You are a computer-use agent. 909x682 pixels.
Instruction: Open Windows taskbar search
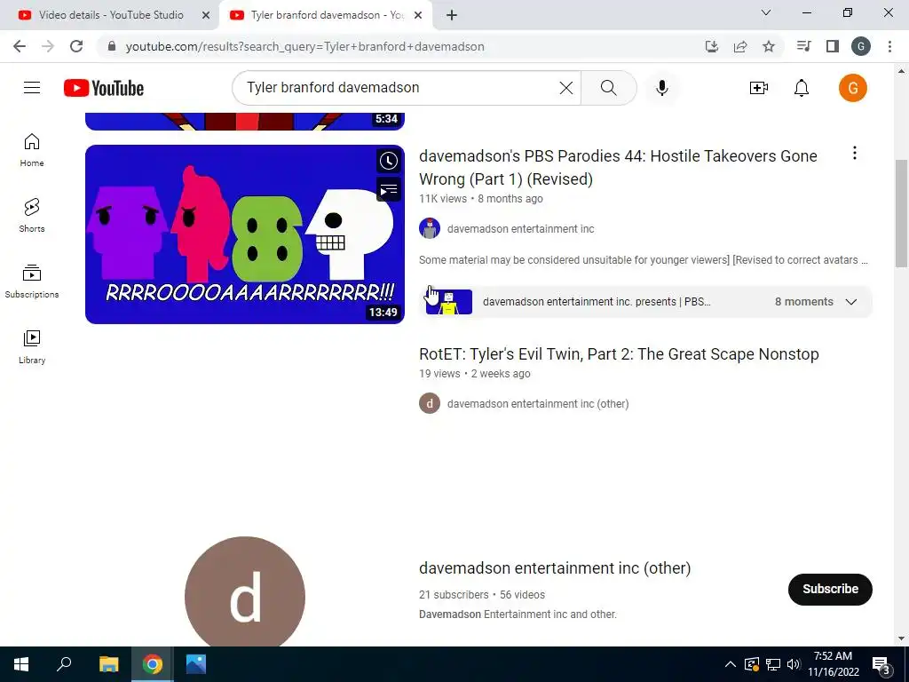click(64, 664)
